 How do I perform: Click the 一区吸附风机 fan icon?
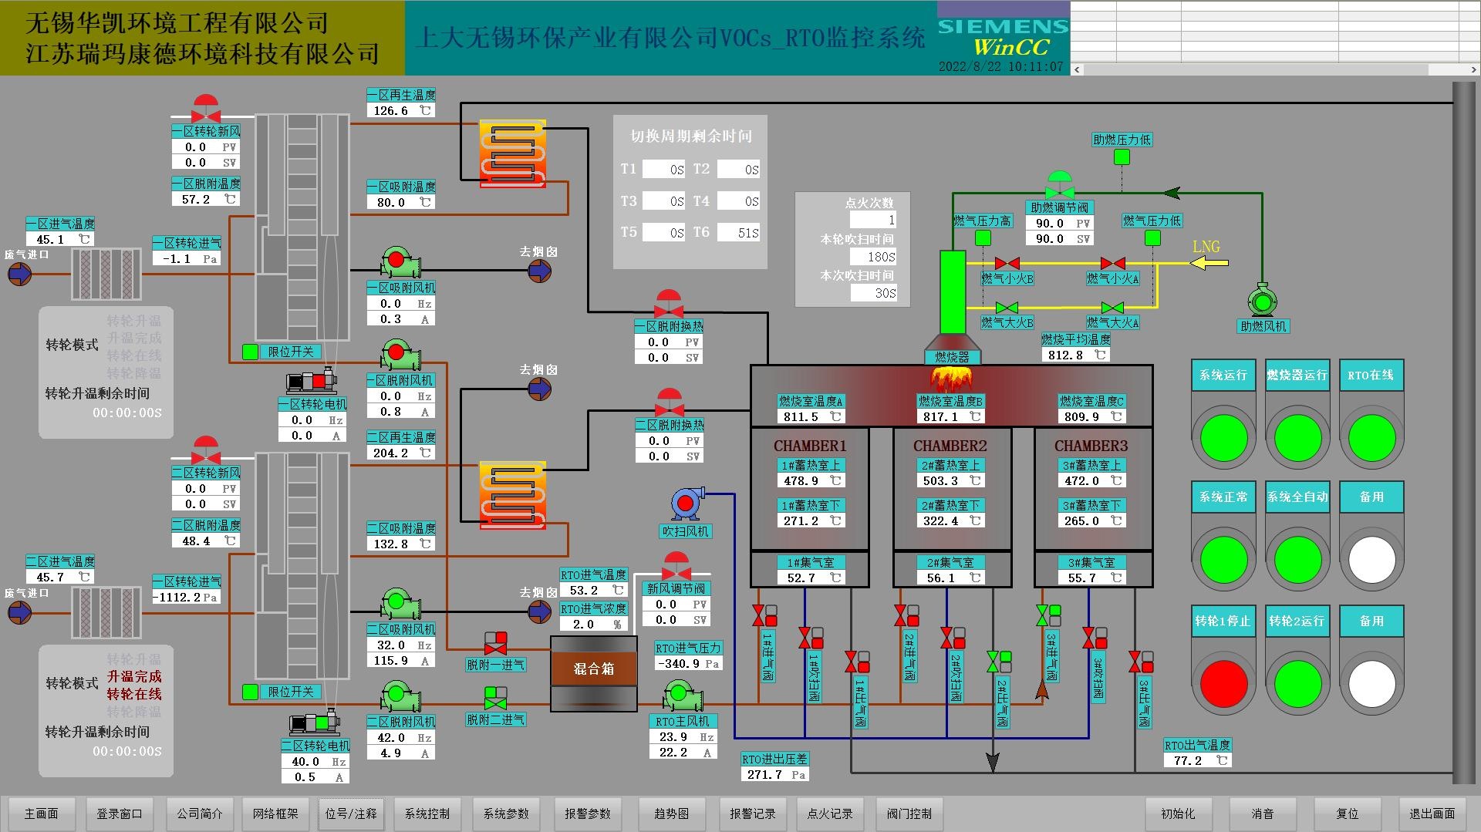click(x=400, y=263)
